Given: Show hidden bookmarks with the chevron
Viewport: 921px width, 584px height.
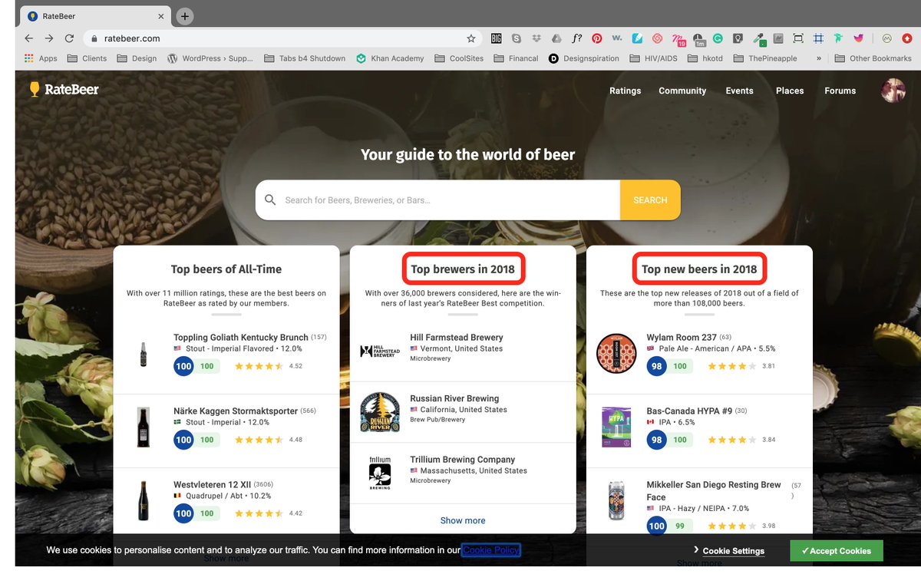Looking at the screenshot, I should (818, 58).
